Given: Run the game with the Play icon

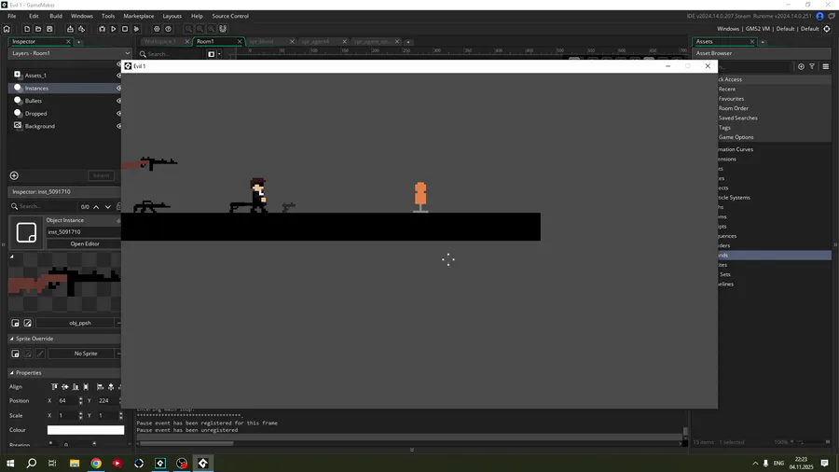Looking at the screenshot, I should point(114,29).
